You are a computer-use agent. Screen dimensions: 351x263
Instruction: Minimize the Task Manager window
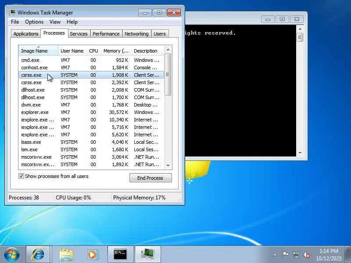pyautogui.click(x=145, y=13)
